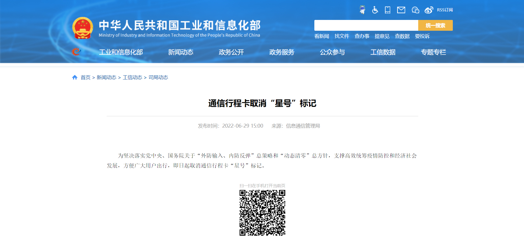Open the 政务公开 navigation menu
Viewport: 524px width, 242px height.
pyautogui.click(x=231, y=52)
